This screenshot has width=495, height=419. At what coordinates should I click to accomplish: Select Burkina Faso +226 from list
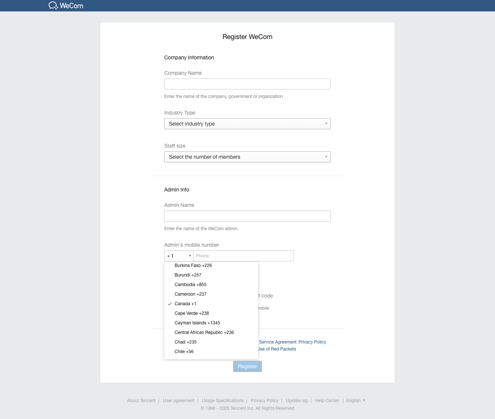coord(211,265)
